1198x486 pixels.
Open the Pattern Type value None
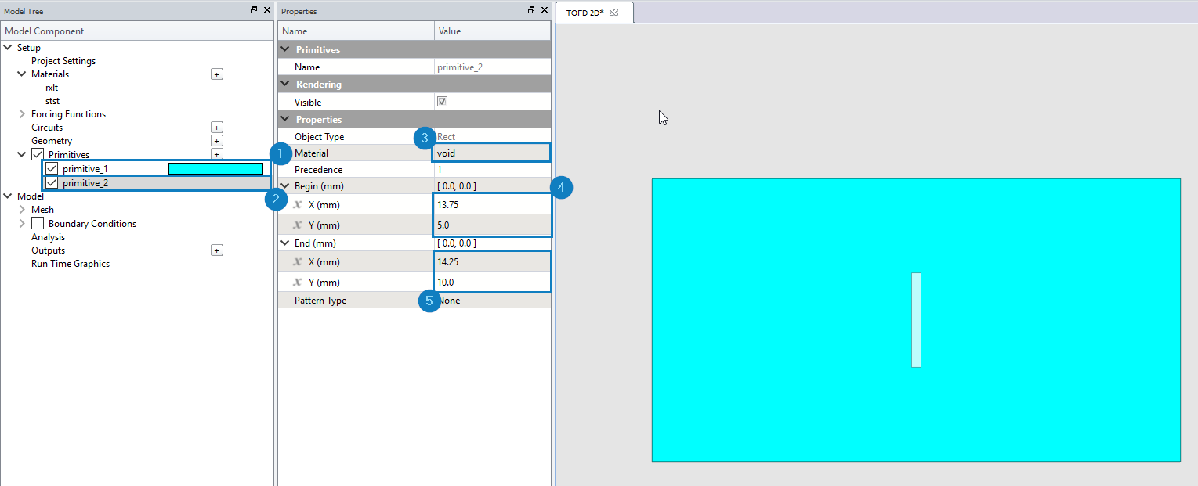point(492,301)
